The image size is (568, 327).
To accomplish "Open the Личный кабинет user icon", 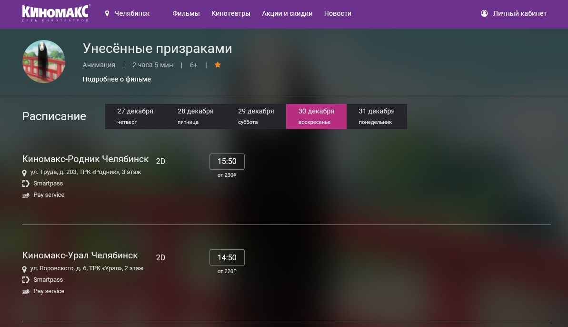I will (x=484, y=13).
